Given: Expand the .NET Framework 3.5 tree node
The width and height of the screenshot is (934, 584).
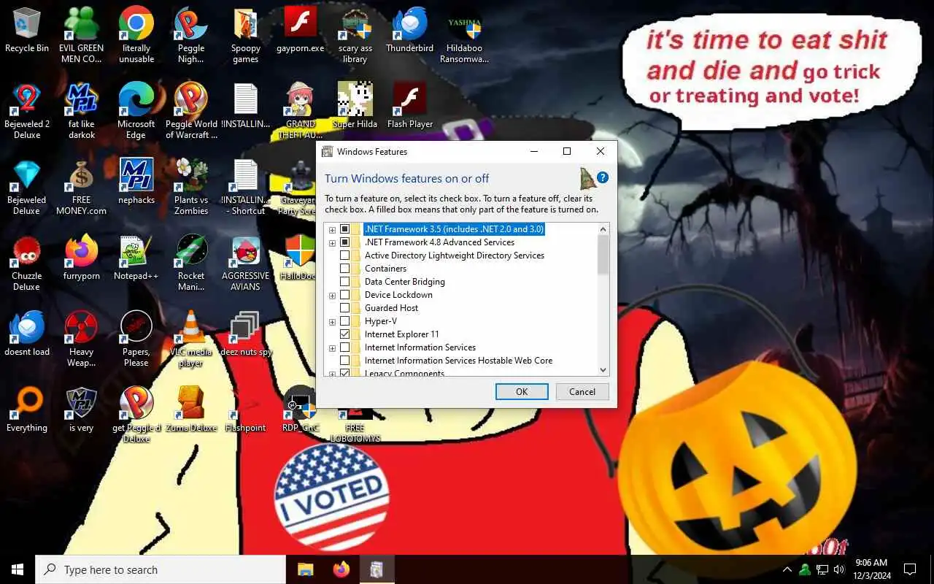Looking at the screenshot, I should click(x=332, y=229).
